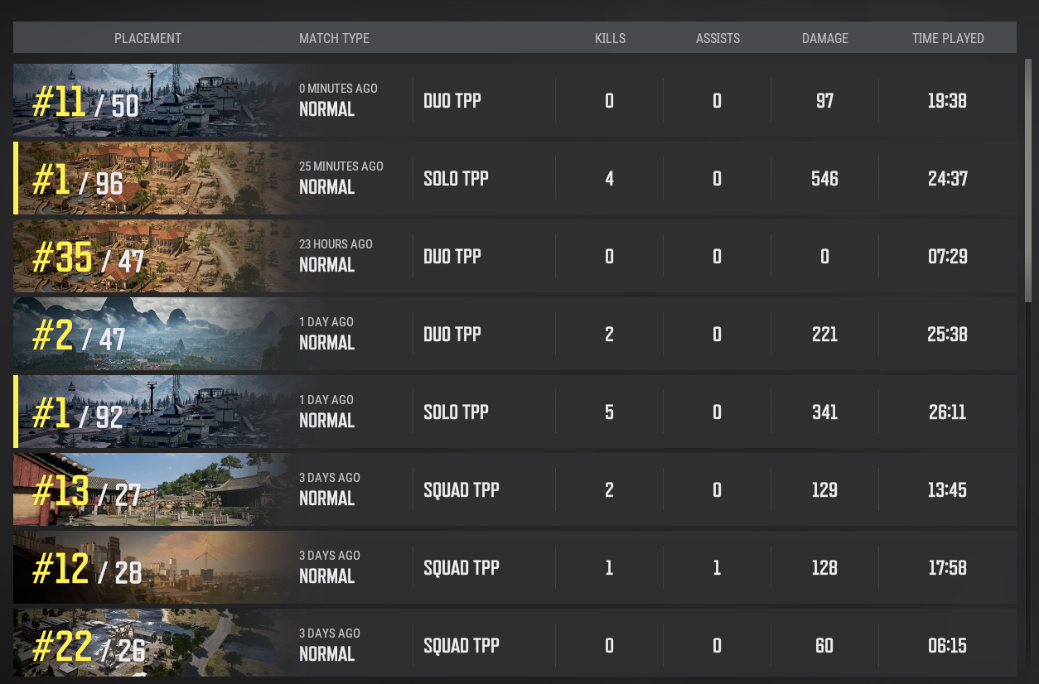This screenshot has width=1039, height=684.
Task: Click time played 06:15
Action: click(948, 646)
